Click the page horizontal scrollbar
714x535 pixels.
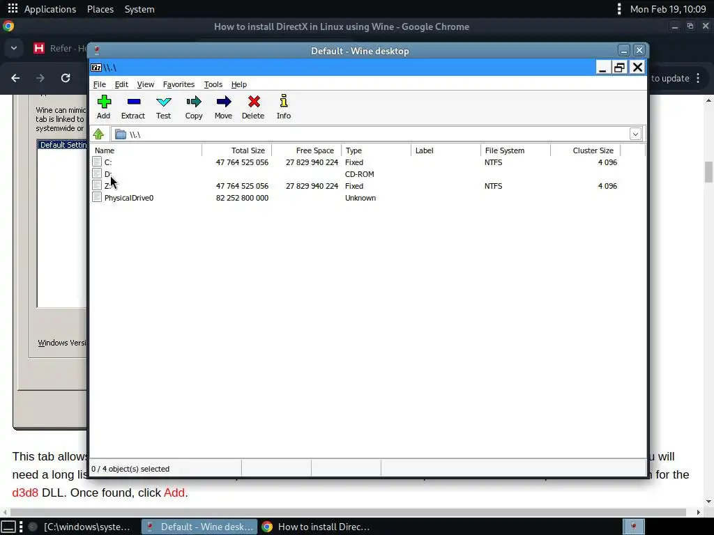click(x=349, y=512)
